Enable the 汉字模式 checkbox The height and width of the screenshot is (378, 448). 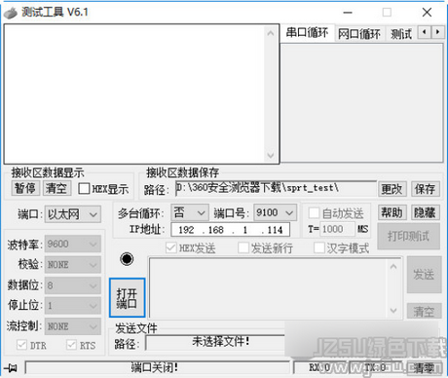(x=318, y=248)
